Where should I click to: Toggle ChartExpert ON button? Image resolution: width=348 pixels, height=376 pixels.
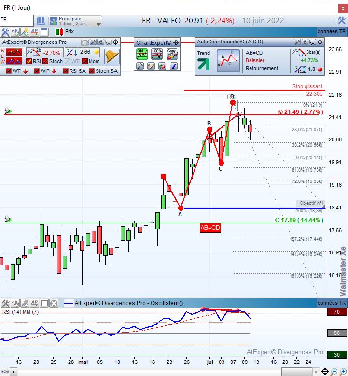coord(141,54)
